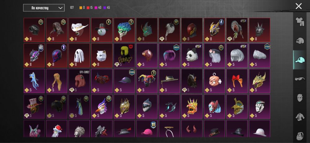Open the jacket category icon

(300, 117)
